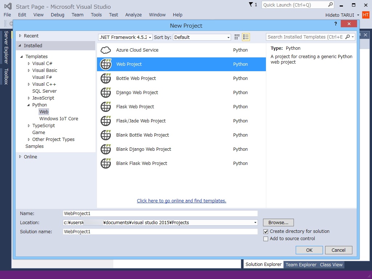Open the Debug menu

tap(58, 15)
